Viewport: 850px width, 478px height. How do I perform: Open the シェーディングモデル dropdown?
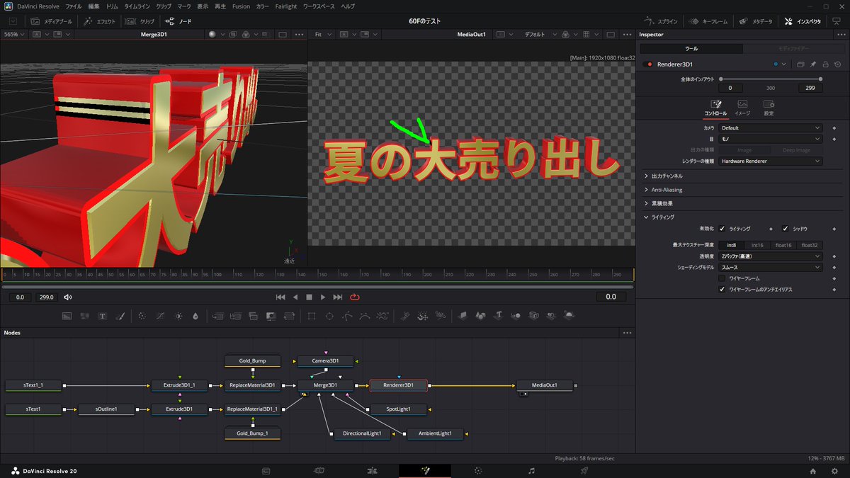770,267
